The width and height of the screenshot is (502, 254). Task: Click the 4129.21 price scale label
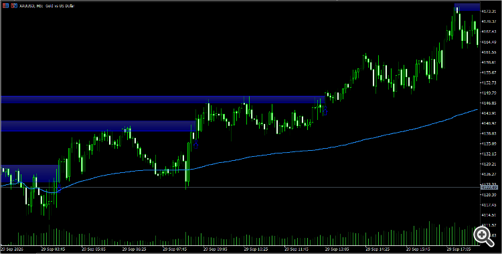pos(488,164)
